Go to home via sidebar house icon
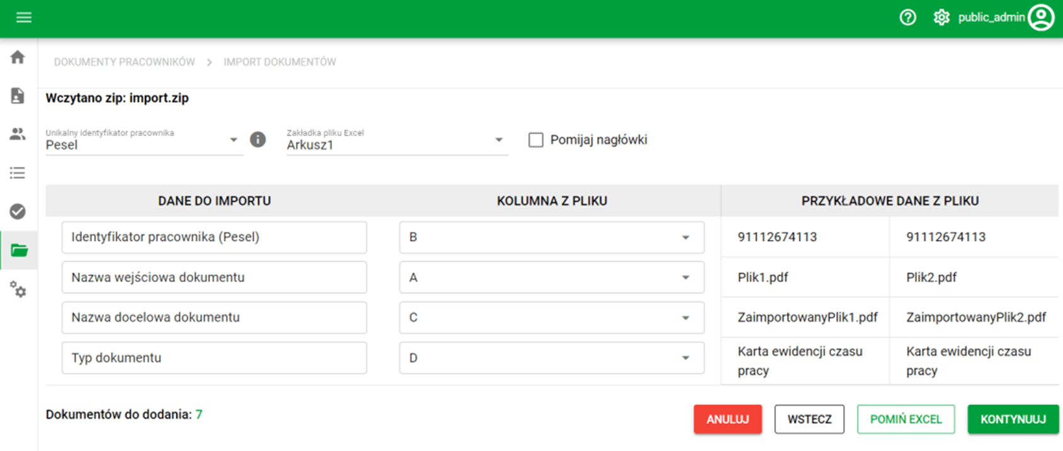 point(18,57)
